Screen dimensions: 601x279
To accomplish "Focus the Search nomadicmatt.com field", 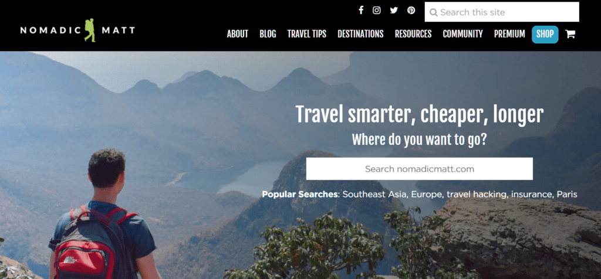I will click(419, 169).
